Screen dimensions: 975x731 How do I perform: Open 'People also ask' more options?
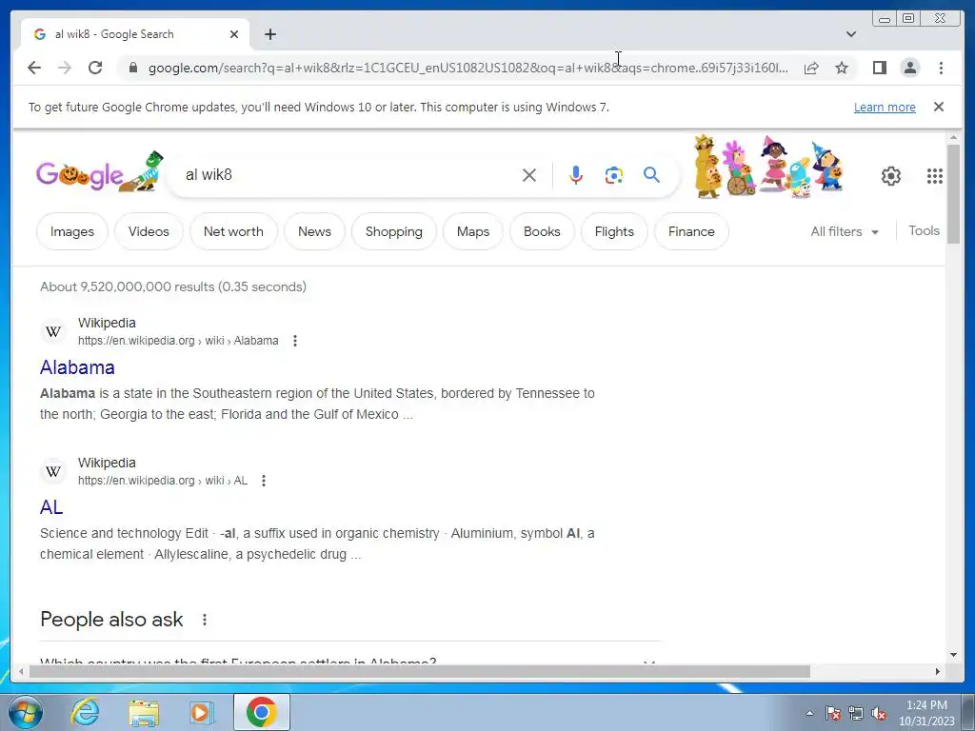[x=204, y=620]
